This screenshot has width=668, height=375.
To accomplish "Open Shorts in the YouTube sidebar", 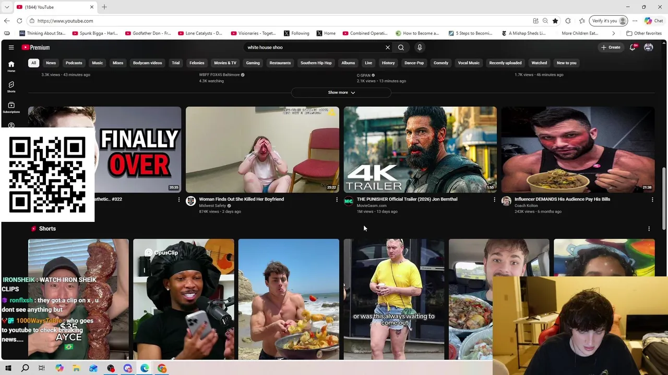I will tap(11, 87).
